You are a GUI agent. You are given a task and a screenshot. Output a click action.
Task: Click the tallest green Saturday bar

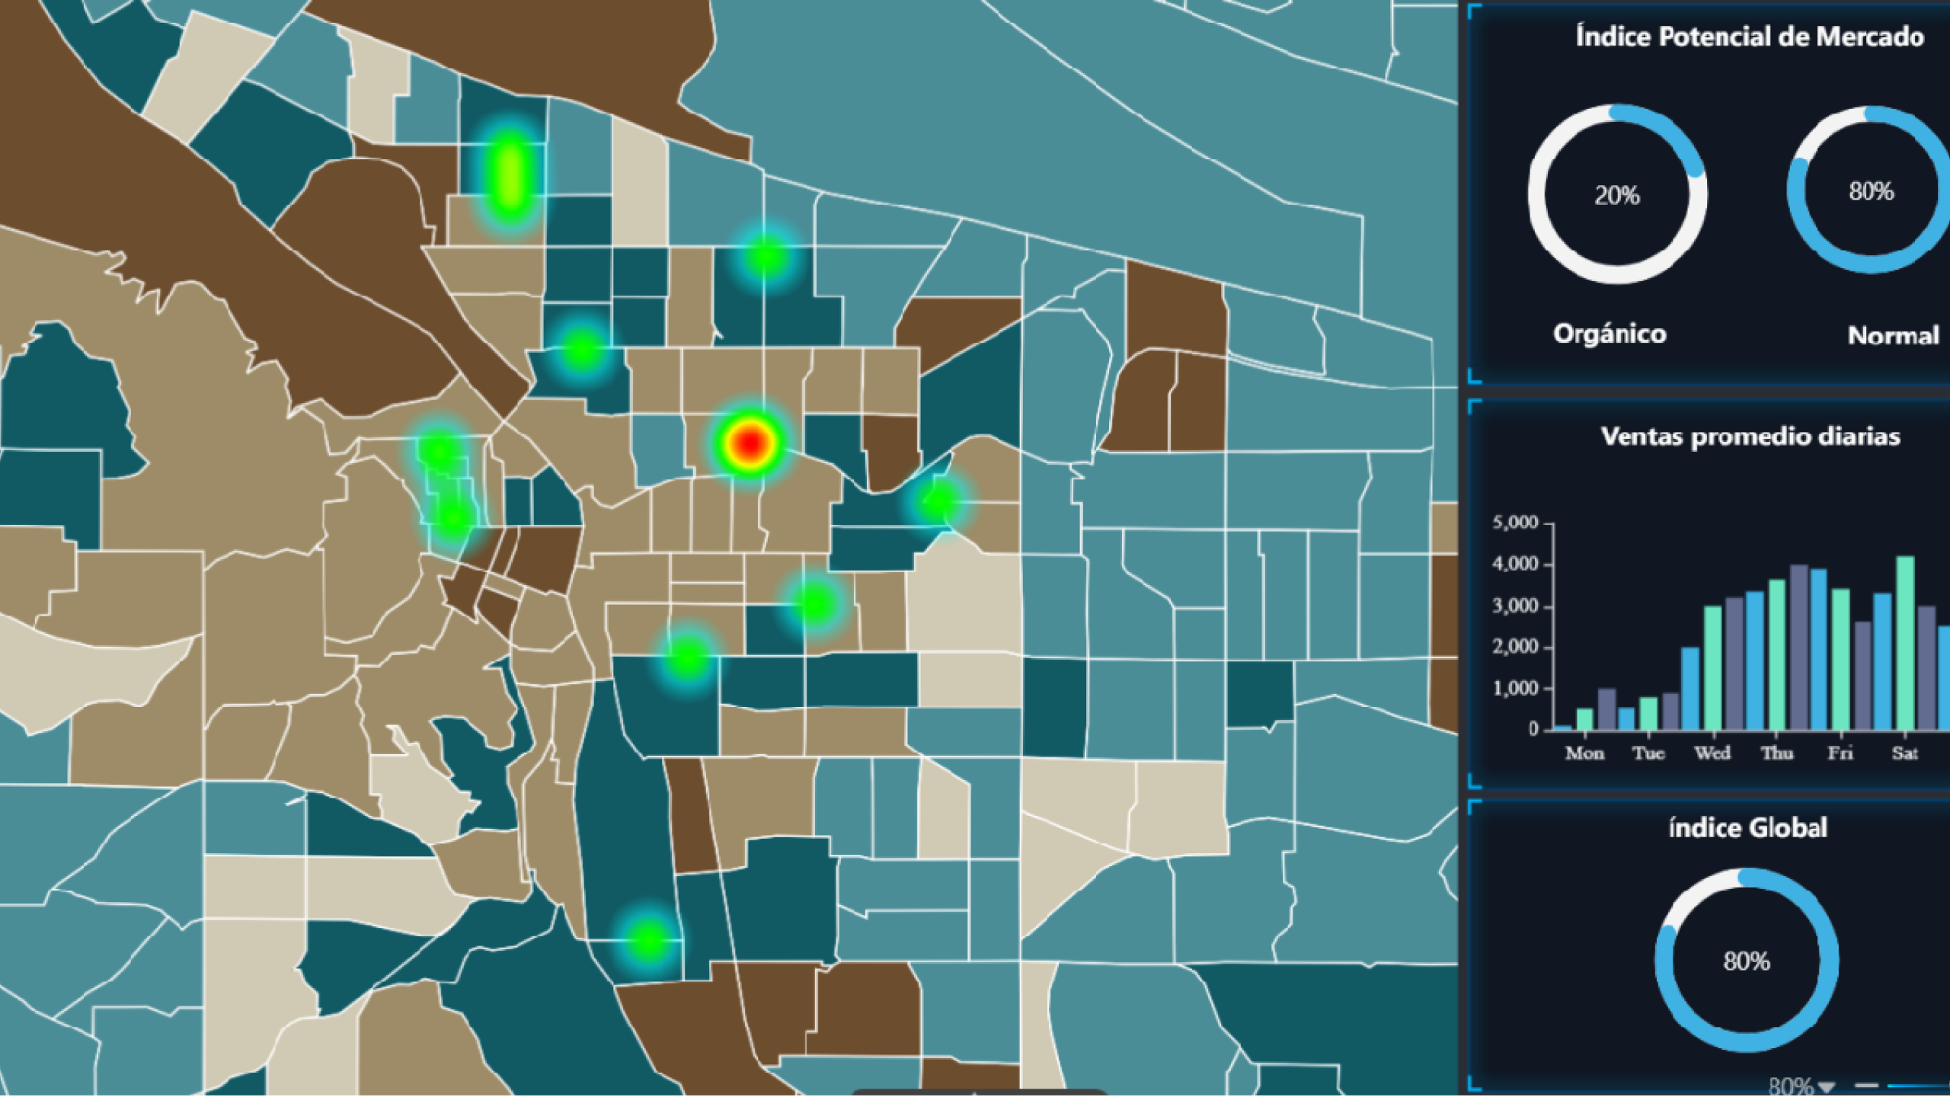click(1904, 642)
